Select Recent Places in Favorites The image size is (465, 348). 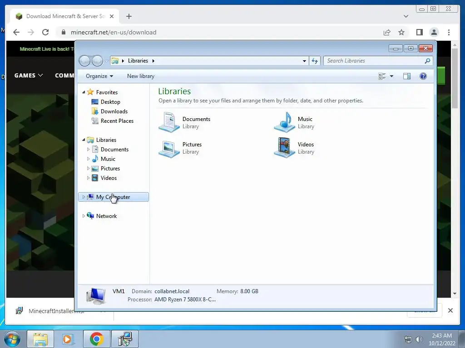(x=117, y=121)
